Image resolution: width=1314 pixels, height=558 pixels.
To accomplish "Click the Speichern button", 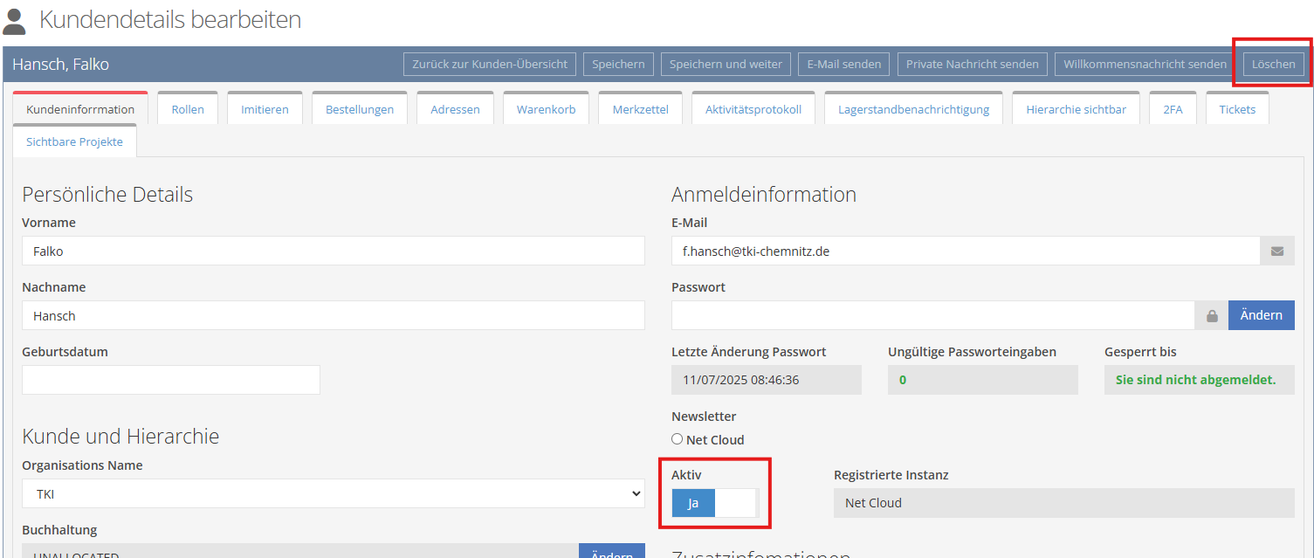I will 618,64.
